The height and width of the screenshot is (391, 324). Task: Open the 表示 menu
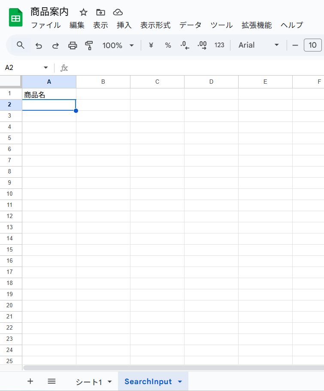[100, 25]
